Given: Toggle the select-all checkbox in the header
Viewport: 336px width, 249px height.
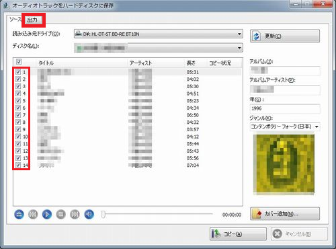Looking at the screenshot, I should point(19,62).
